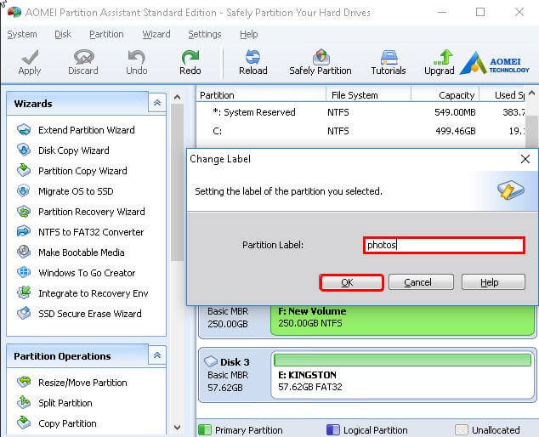Screen dimensions: 539x437
Task: Open the Wizard menu
Action: (156, 34)
